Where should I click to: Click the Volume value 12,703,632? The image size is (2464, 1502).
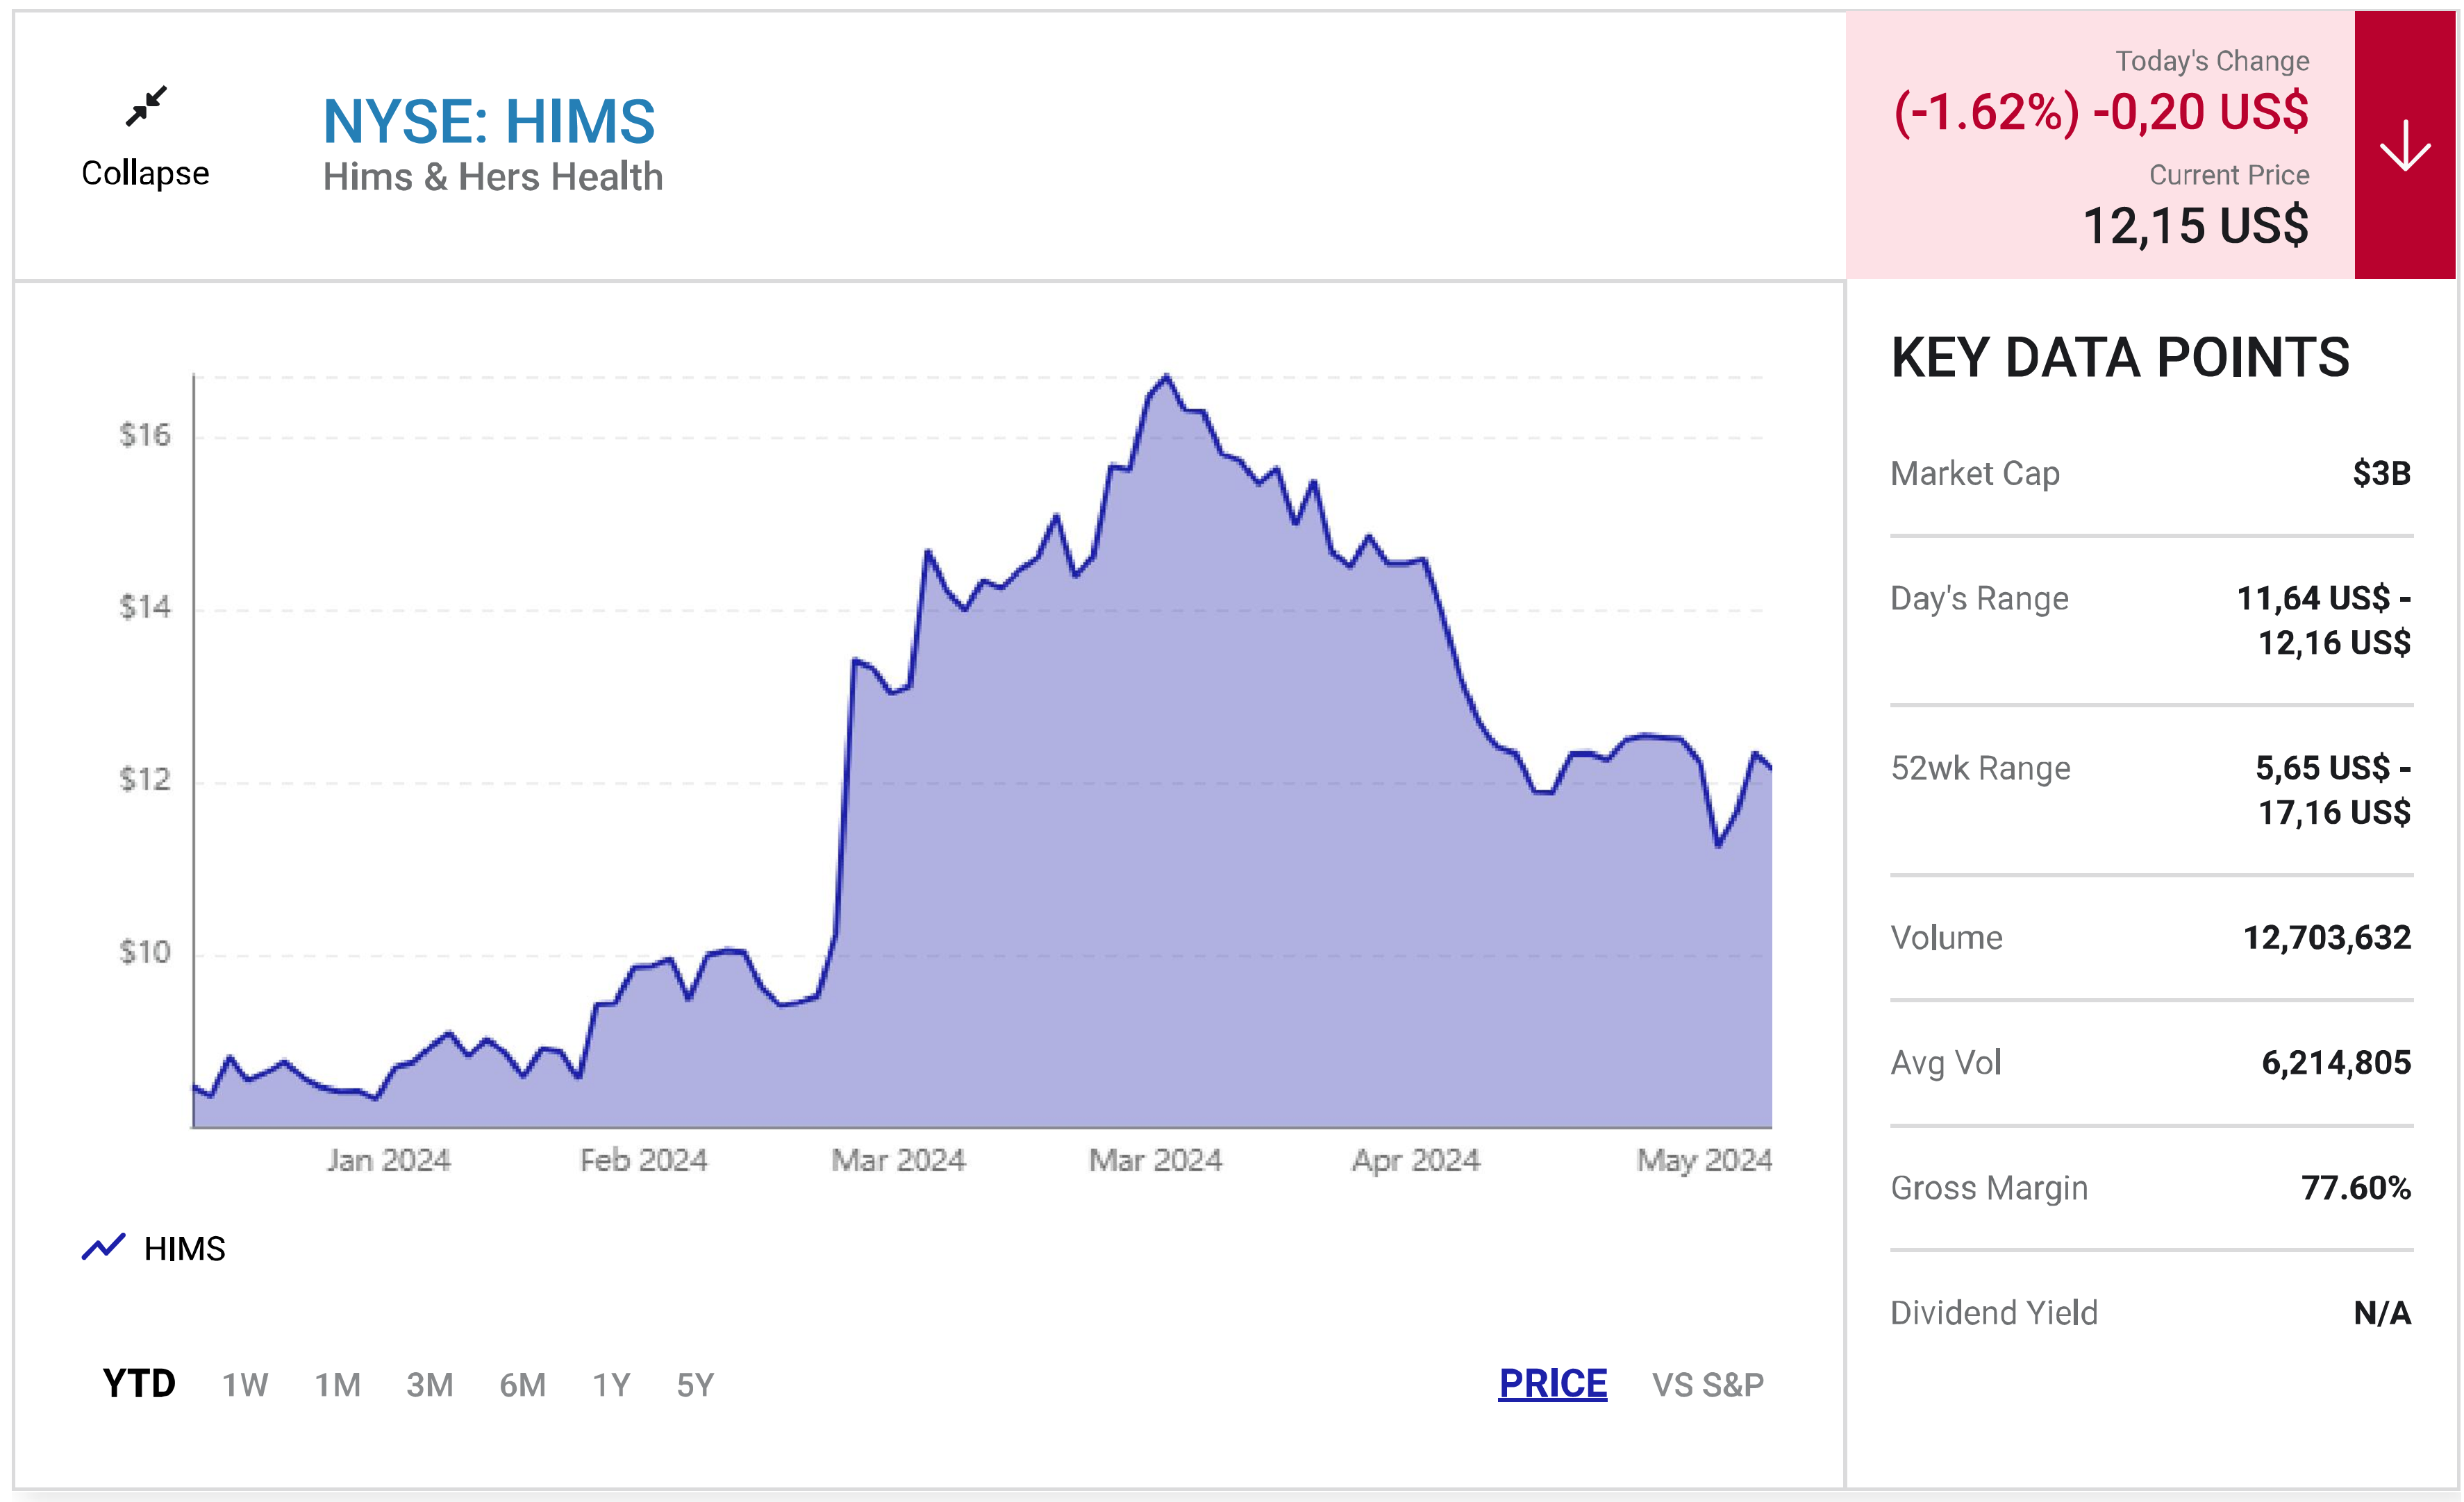[2326, 938]
